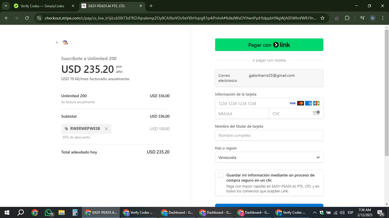Select the EASY-PEASY.AI PTE. LTD. browser tab
The height and width of the screenshot is (218, 389).
point(107,6)
